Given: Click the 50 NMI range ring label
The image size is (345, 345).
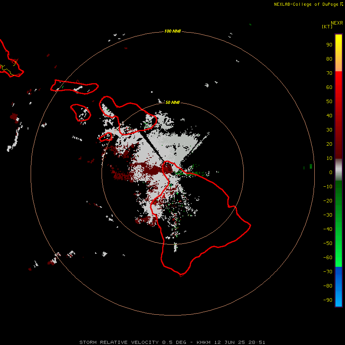Looking at the screenshot, I should pyautogui.click(x=172, y=102).
